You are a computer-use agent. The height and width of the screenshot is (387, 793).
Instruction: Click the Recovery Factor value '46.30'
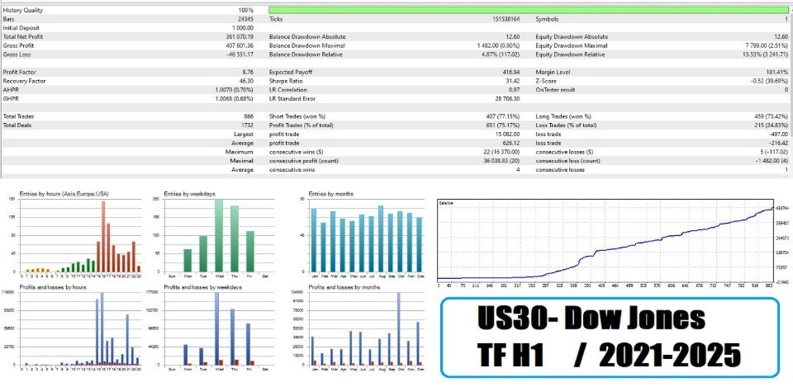[248, 81]
